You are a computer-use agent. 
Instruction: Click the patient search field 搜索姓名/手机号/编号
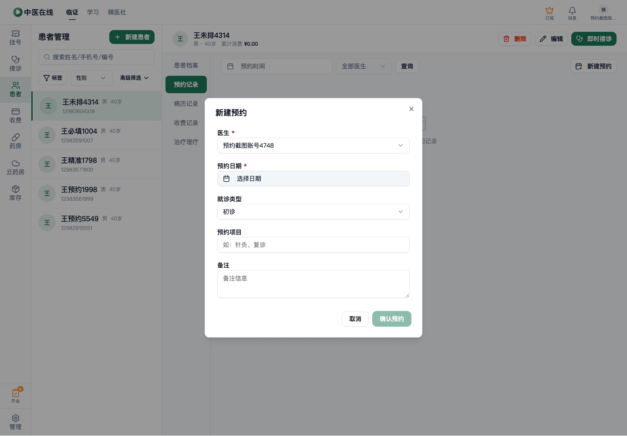pyautogui.click(x=97, y=57)
